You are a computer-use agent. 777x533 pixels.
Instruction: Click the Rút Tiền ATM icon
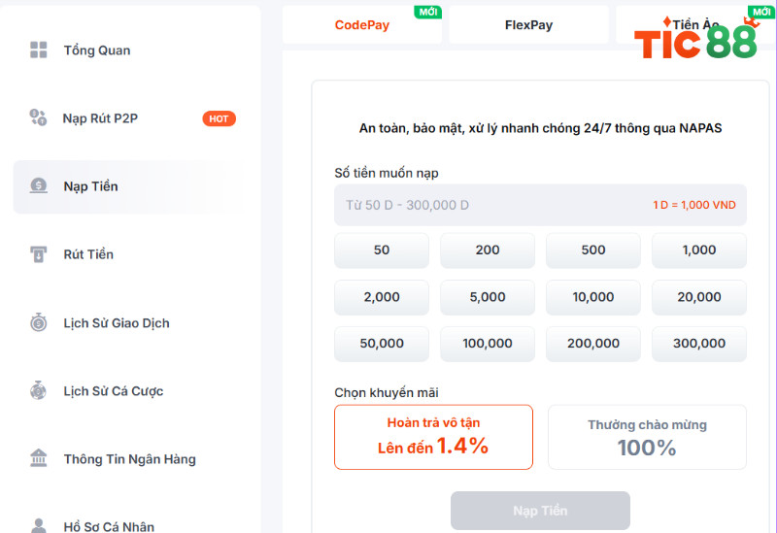point(38,254)
